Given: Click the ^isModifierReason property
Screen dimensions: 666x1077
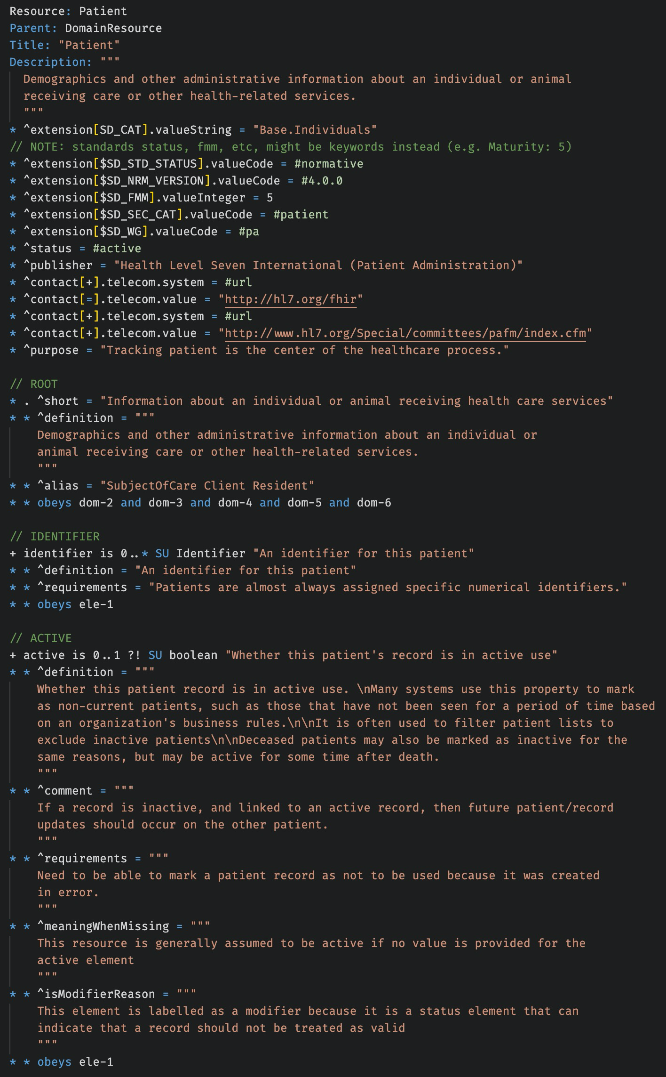Looking at the screenshot, I should coord(96,994).
